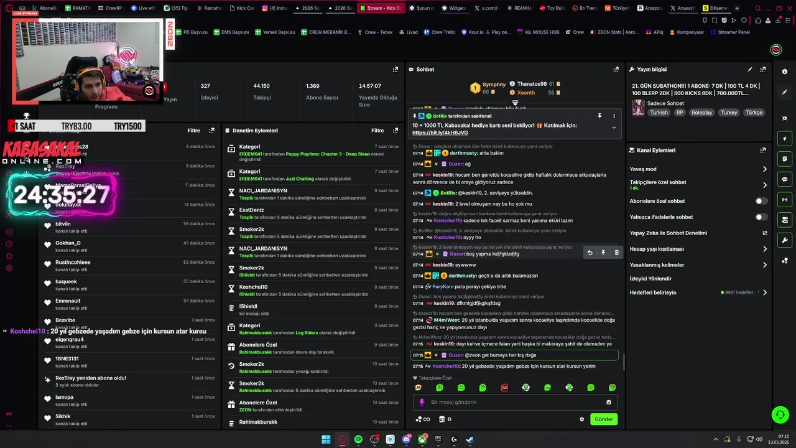This screenshot has height=448, width=796.
Task: Open Epic Games launcher from the taskbar
Action: pyautogui.click(x=438, y=440)
